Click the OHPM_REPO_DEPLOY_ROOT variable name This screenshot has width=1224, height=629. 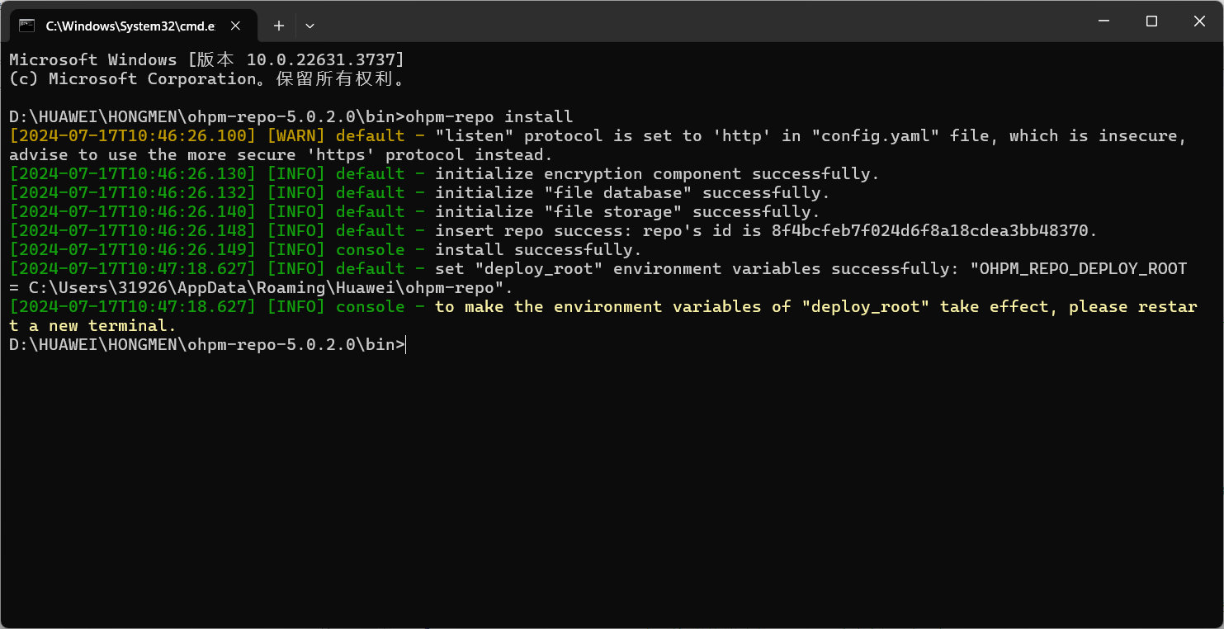(x=1083, y=268)
